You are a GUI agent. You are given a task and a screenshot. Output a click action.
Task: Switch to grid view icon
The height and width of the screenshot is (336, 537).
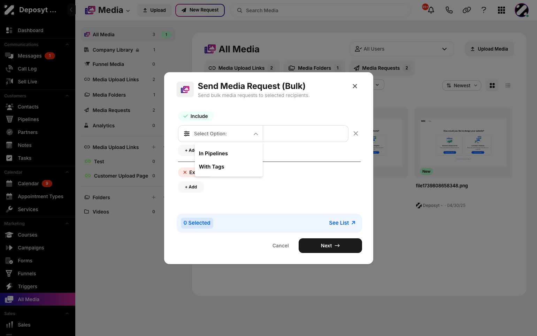pos(492,85)
